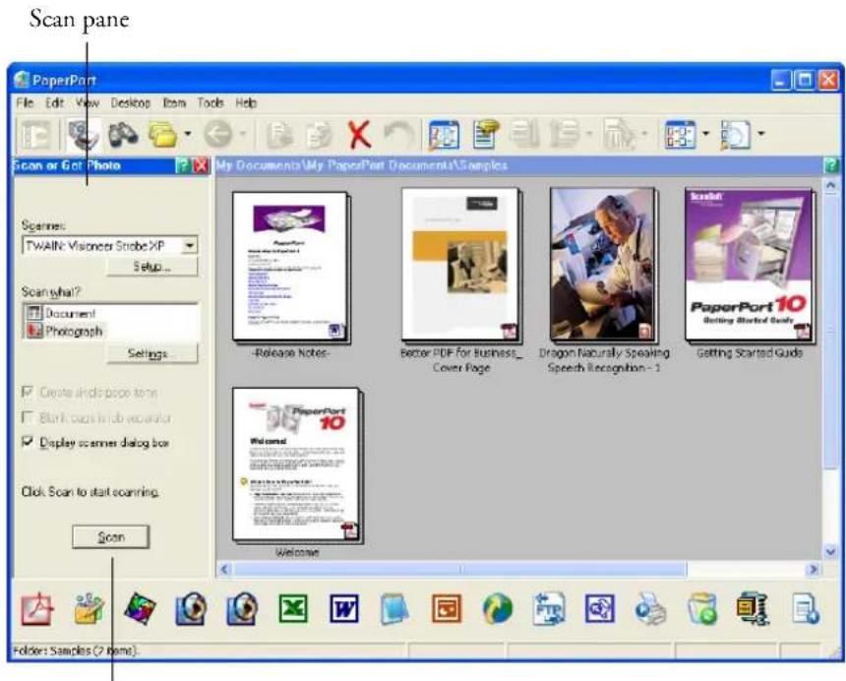Send item to Adobe Acrobat PDF icon
The height and width of the screenshot is (681, 846).
point(37,609)
